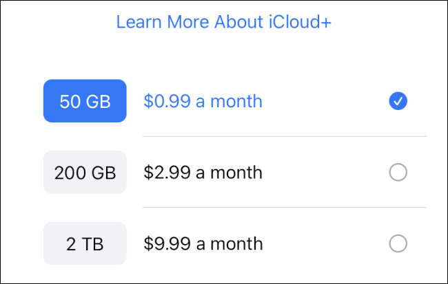
Task: Tap the blue iCloud+ link text at top
Action: 223,22
